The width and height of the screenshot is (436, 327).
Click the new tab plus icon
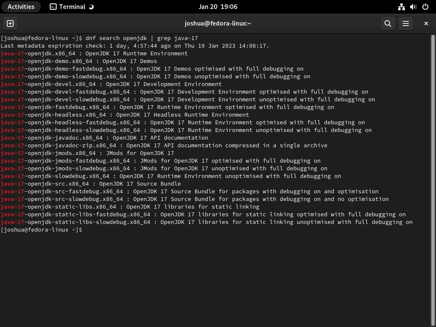tap(10, 23)
